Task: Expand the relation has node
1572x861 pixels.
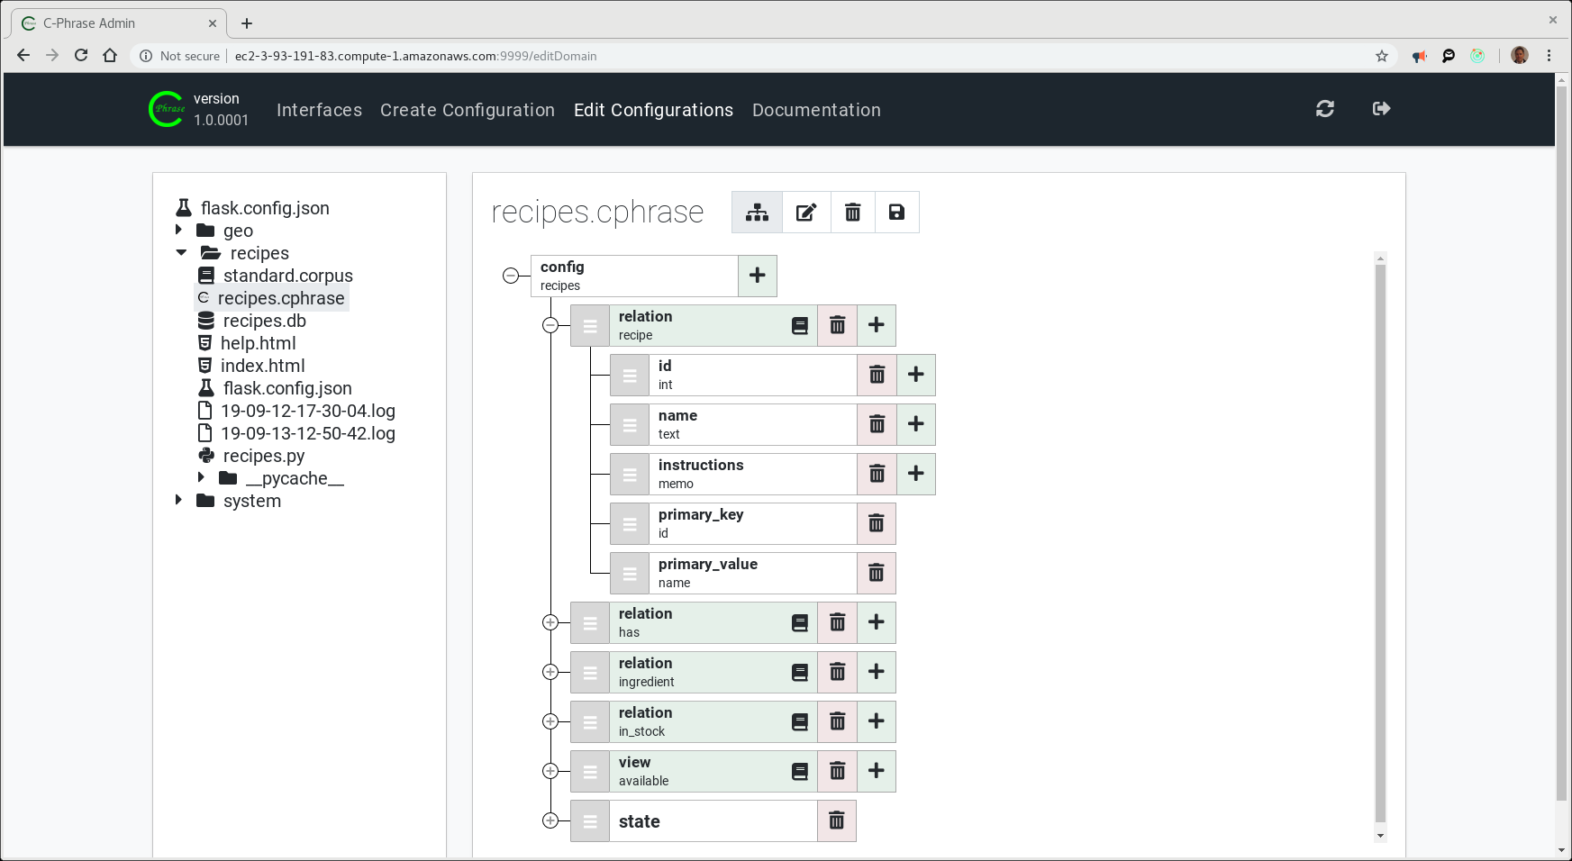Action: pyautogui.click(x=550, y=622)
